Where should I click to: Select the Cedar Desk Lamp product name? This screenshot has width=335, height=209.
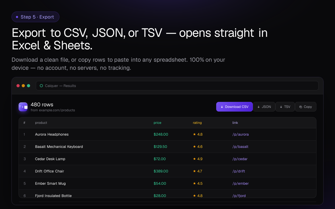coord(50,159)
